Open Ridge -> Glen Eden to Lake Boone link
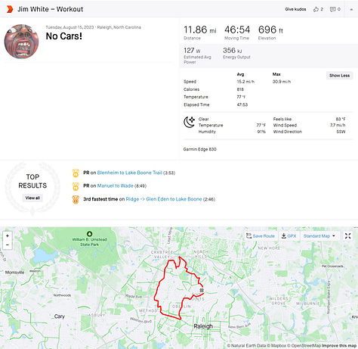This screenshot has width=358, height=349. 164,199
